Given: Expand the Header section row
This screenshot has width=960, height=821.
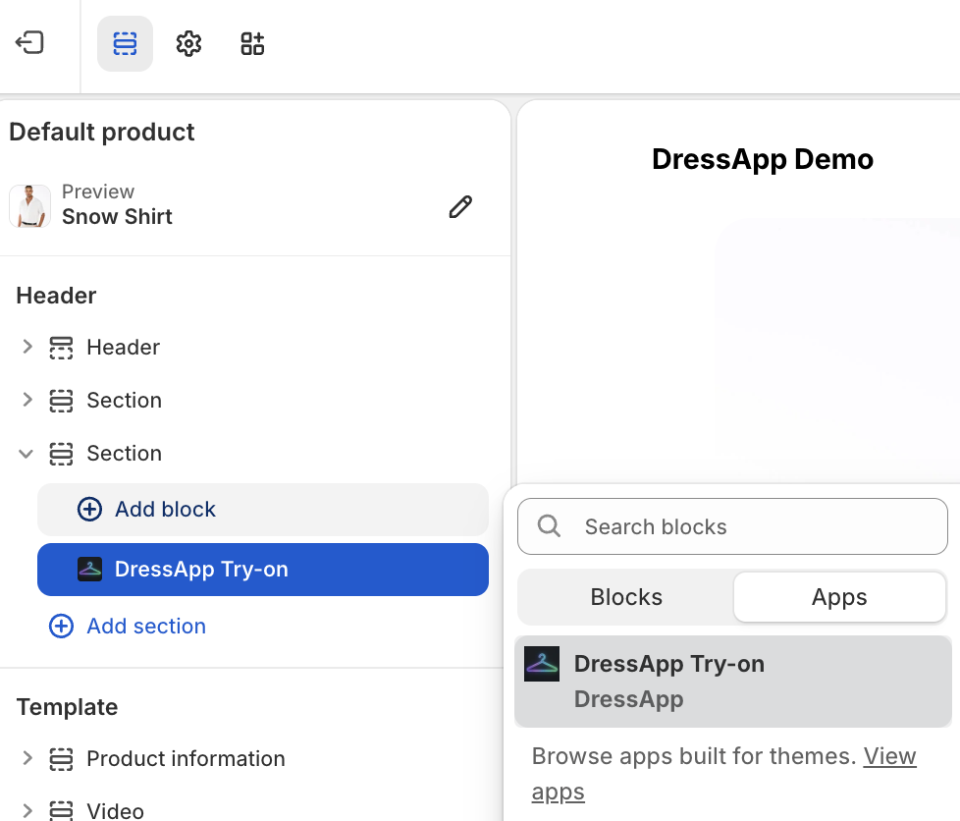Looking at the screenshot, I should 27,347.
